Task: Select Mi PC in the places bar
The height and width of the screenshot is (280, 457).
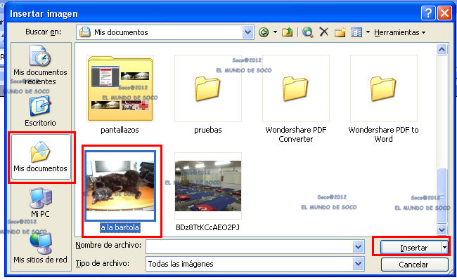Action: pos(40,203)
